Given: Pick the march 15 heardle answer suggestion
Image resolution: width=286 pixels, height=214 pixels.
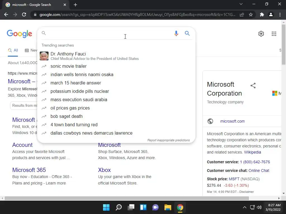Looking at the screenshot, I should pyautogui.click(x=116, y=83).
